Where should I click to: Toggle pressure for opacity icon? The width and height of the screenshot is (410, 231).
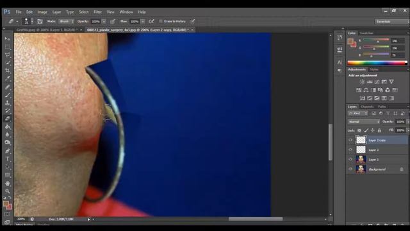(113, 21)
